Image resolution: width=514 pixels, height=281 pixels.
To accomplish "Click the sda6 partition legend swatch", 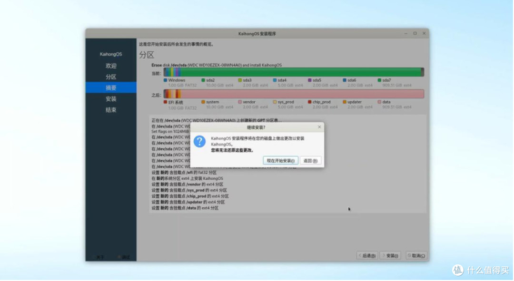I will (x=345, y=80).
